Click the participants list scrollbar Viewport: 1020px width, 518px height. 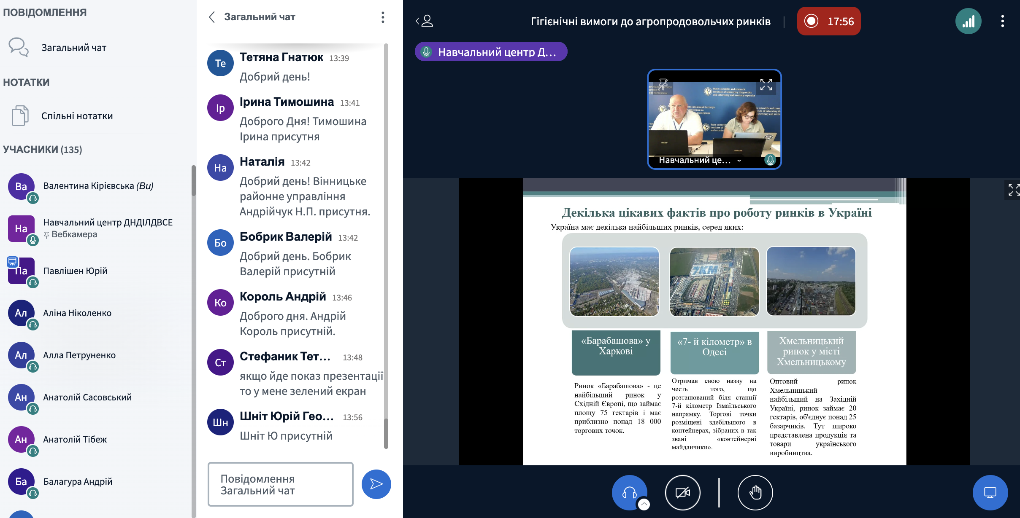click(194, 180)
